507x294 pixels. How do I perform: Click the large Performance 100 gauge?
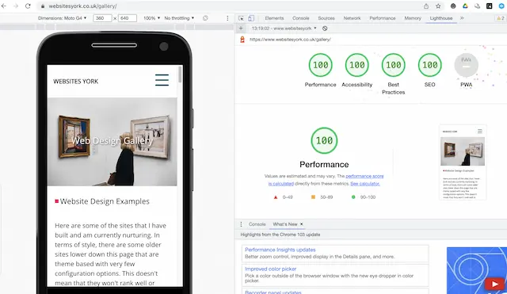click(x=324, y=141)
